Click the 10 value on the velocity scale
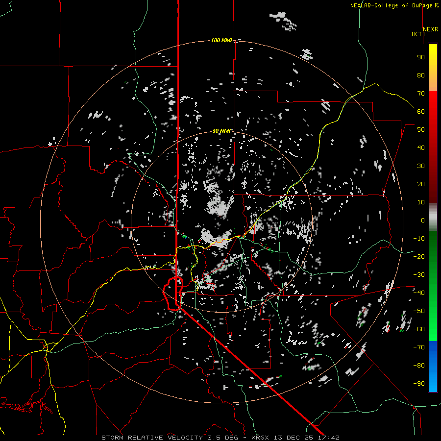 [421, 202]
